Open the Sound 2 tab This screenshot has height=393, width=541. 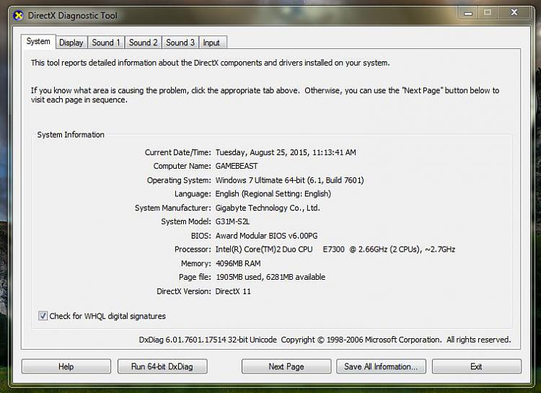[x=144, y=43]
